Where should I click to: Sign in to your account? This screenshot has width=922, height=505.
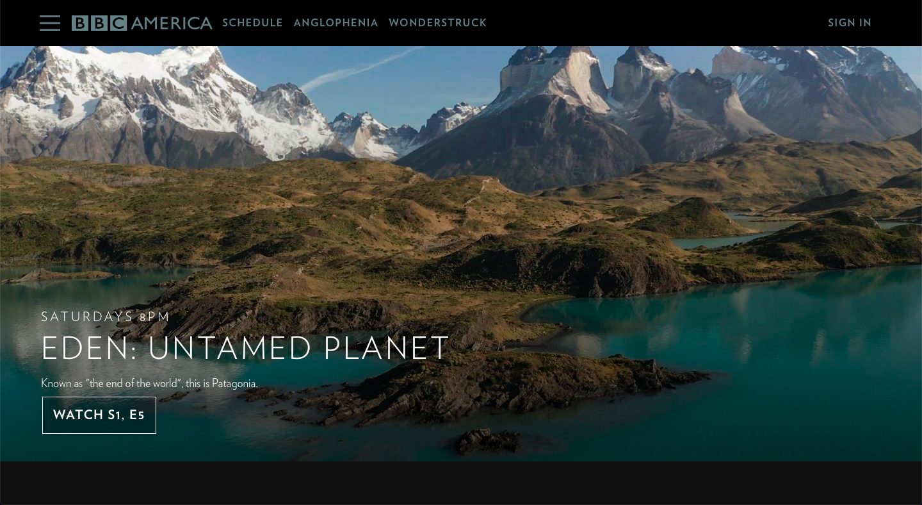pos(849,23)
